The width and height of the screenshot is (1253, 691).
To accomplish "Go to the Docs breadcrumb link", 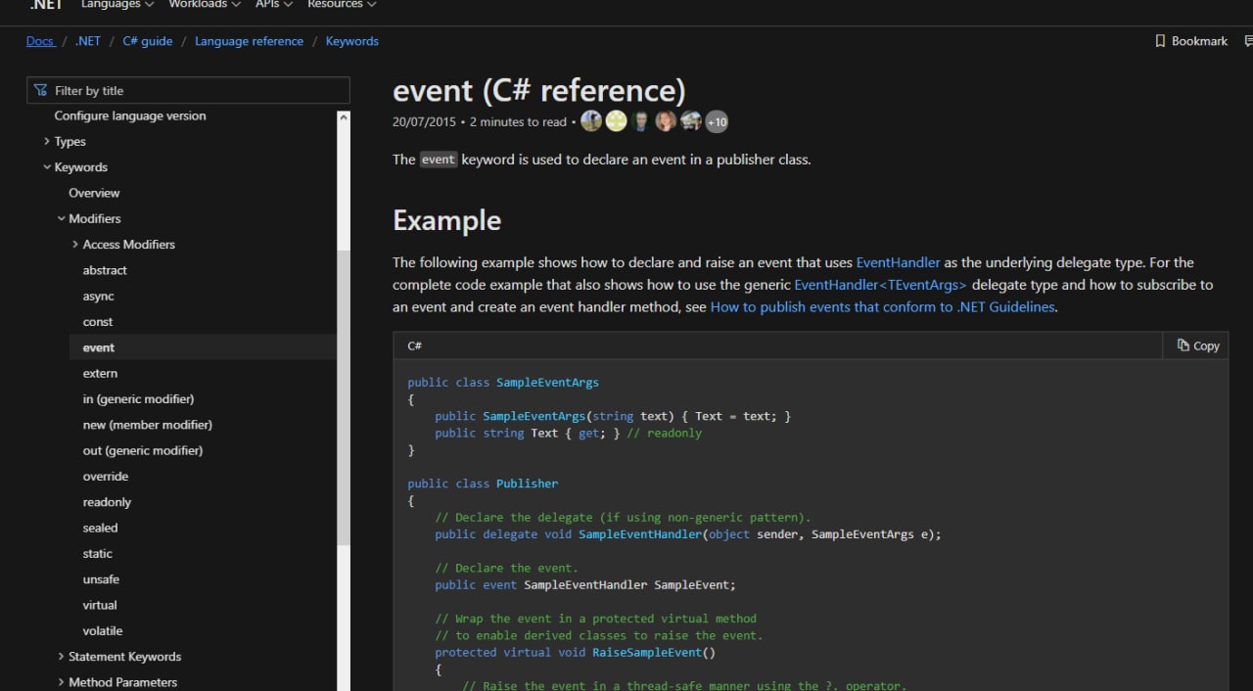I will (40, 41).
